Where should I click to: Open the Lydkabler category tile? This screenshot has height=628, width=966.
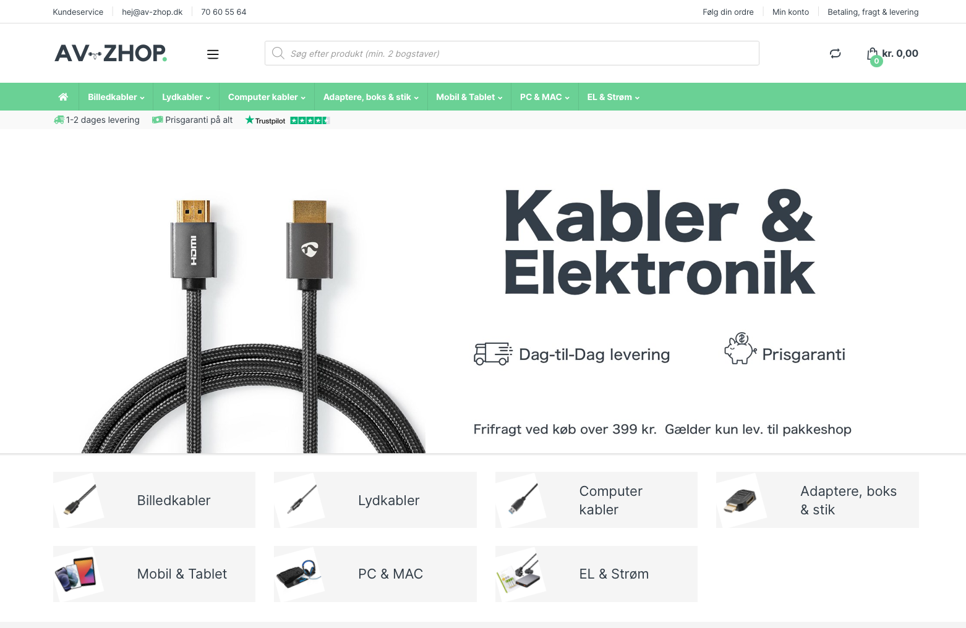[x=375, y=500]
